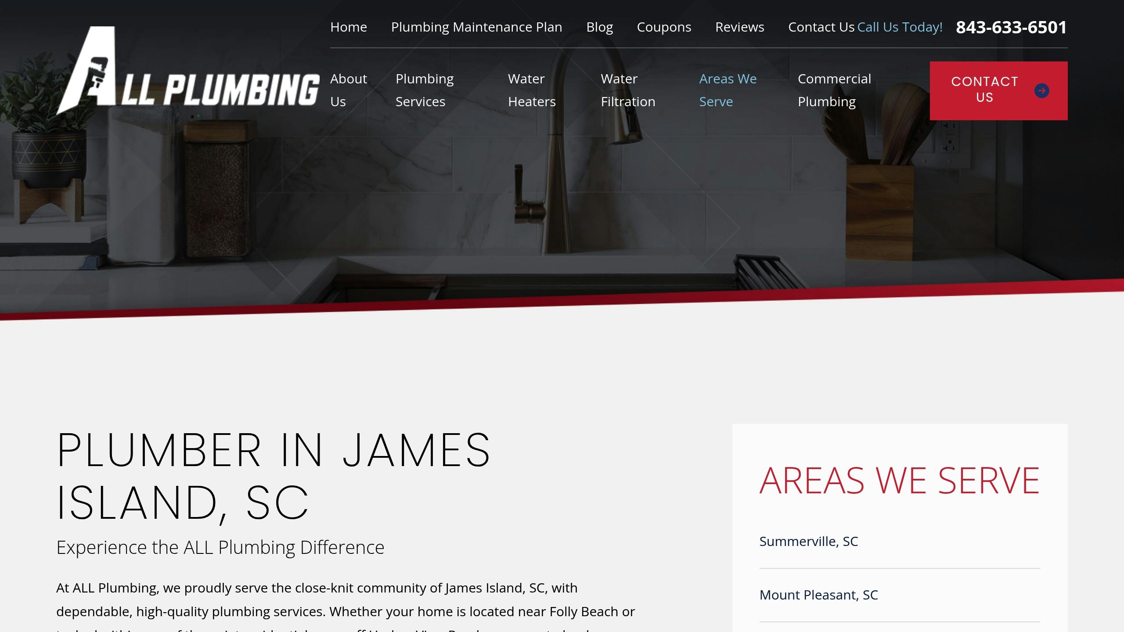
Task: Open the Summerville, SC service area
Action: coord(808,541)
